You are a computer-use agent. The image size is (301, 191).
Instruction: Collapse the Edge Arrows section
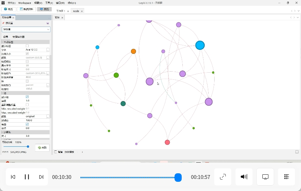pyautogui.click(x=2, y=132)
